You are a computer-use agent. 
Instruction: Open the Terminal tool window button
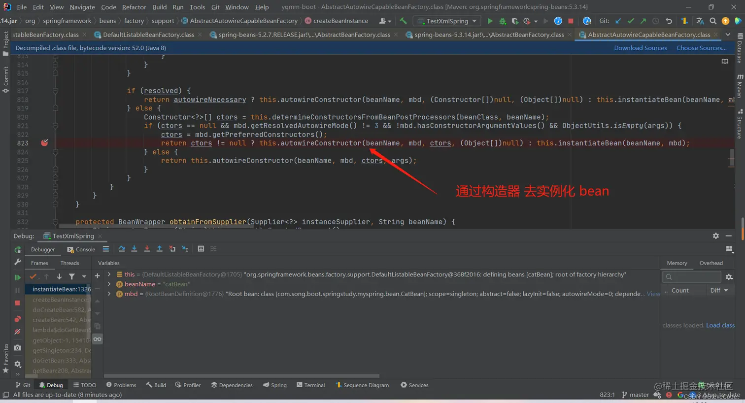(x=311, y=385)
